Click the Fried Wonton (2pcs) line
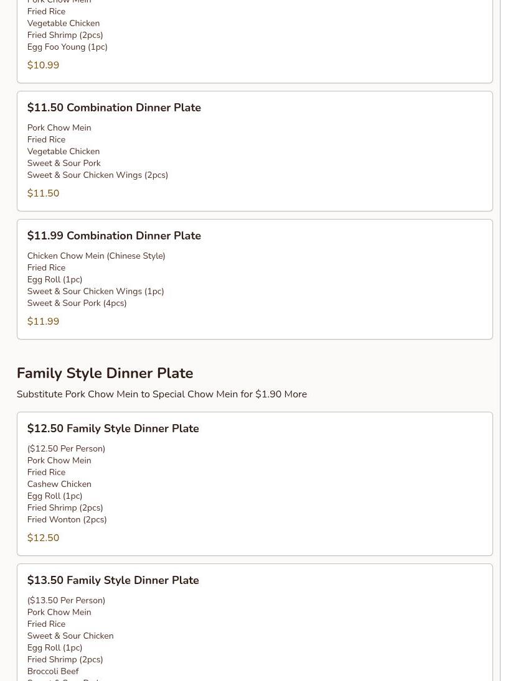Image resolution: width=513 pixels, height=681 pixels. coord(67,520)
